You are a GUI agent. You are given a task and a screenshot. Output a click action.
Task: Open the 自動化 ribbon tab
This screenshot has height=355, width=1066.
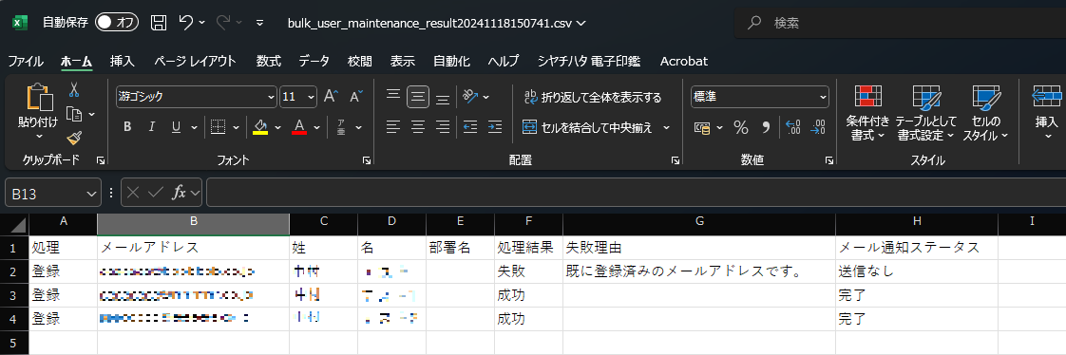[451, 61]
